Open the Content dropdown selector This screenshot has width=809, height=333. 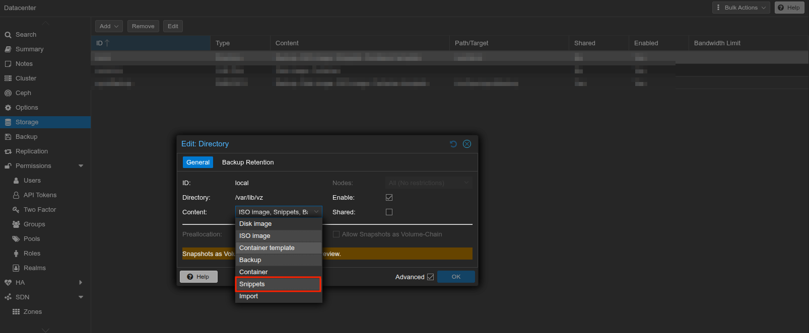click(x=316, y=212)
